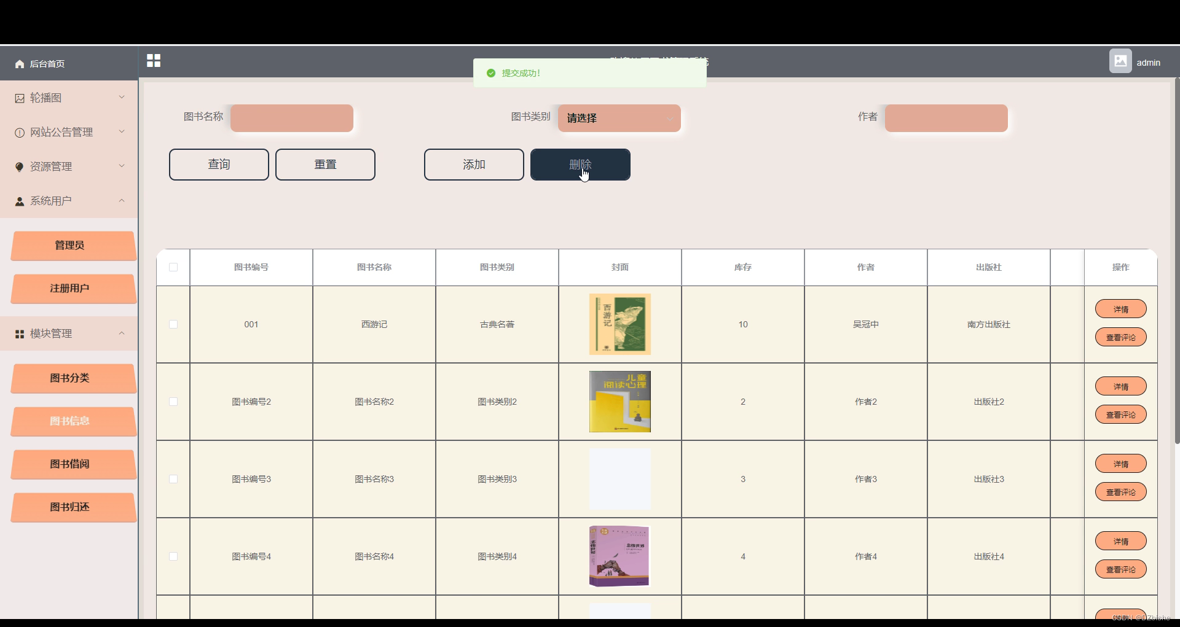Click the 添加 button to add a book
The height and width of the screenshot is (627, 1180).
pos(473,164)
